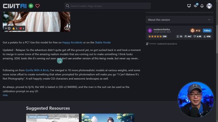Image resolution: width=218 pixels, height=122 pixels.
Task: Add a reaction with the plus-smiley icon
Action: 7,28
